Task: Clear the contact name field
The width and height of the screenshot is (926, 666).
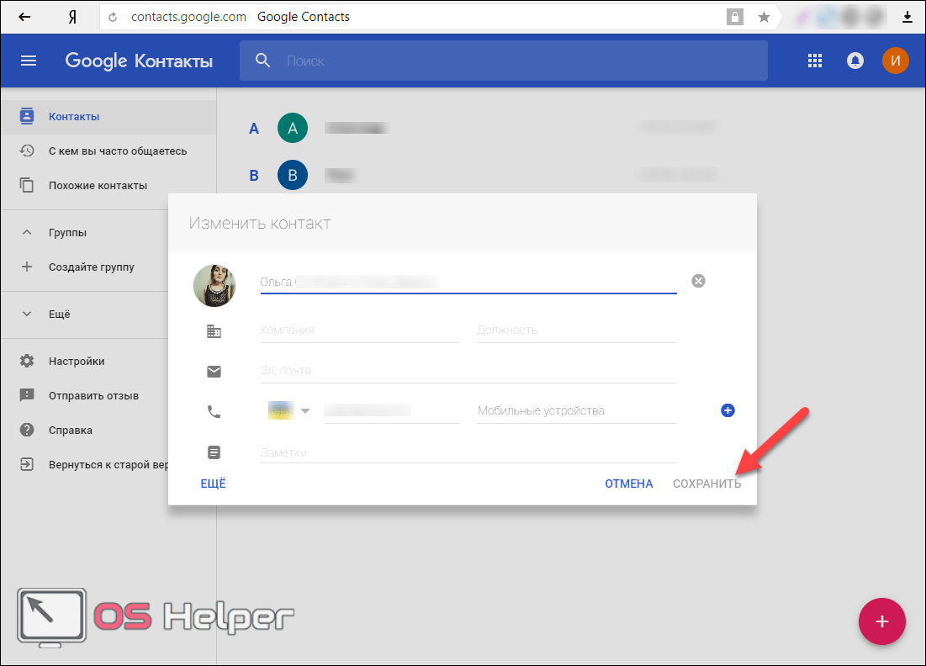Action: point(698,281)
